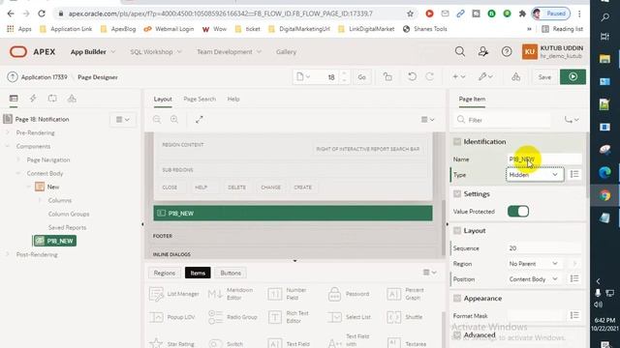This screenshot has width=620, height=348.
Task: Collapse the Layout property section
Action: (x=457, y=230)
